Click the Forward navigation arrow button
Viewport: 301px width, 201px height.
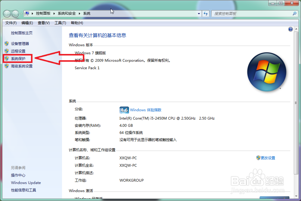click(x=15, y=14)
